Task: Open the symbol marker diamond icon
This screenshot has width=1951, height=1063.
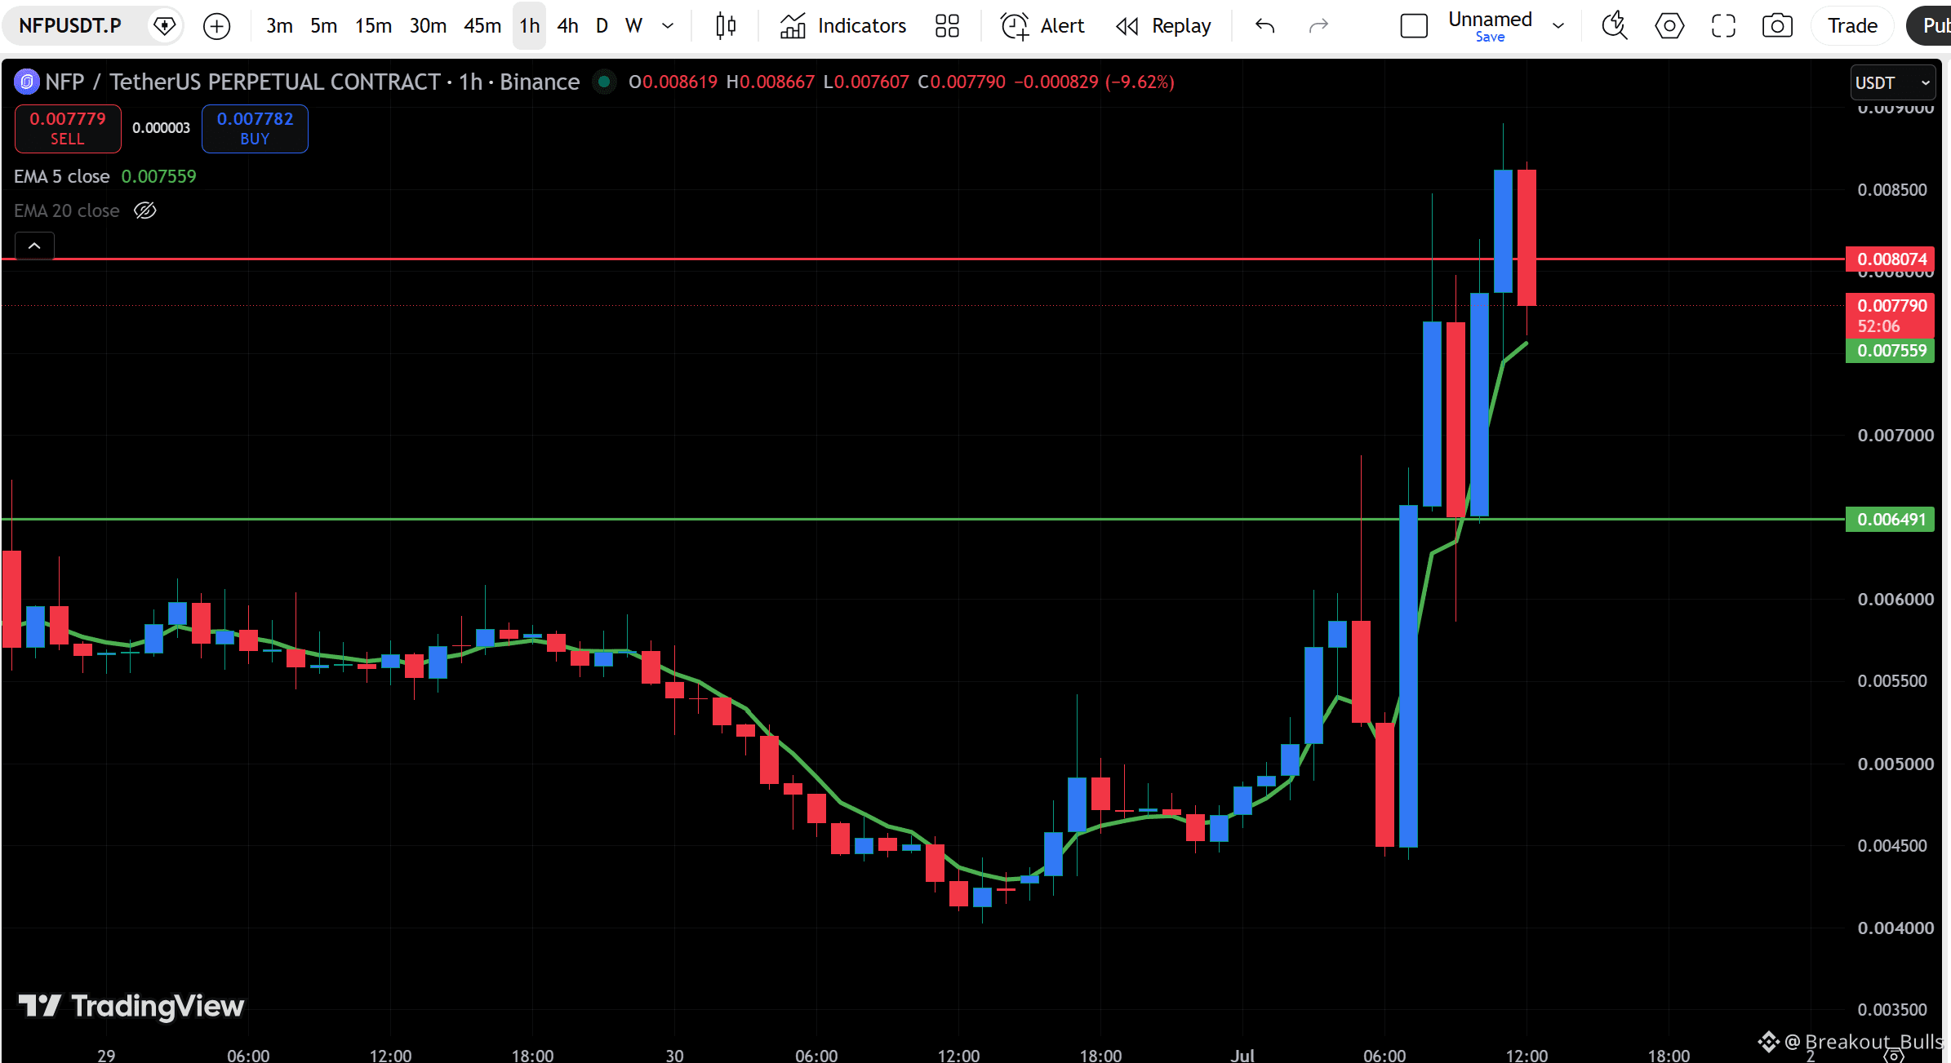Action: pyautogui.click(x=165, y=26)
